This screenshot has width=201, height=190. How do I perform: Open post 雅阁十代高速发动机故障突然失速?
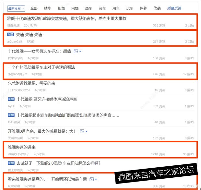(x=67, y=18)
